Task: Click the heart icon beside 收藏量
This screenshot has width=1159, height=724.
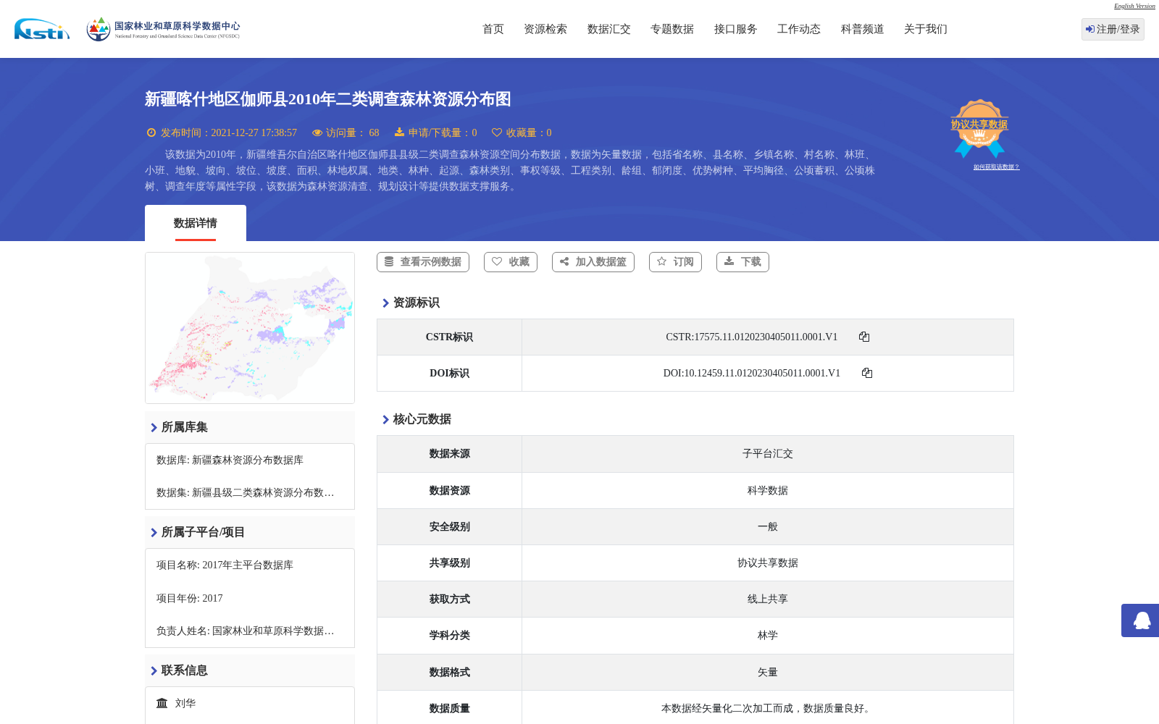Action: pyautogui.click(x=497, y=132)
